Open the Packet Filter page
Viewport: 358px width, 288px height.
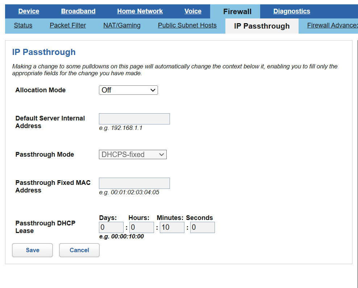[68, 25]
